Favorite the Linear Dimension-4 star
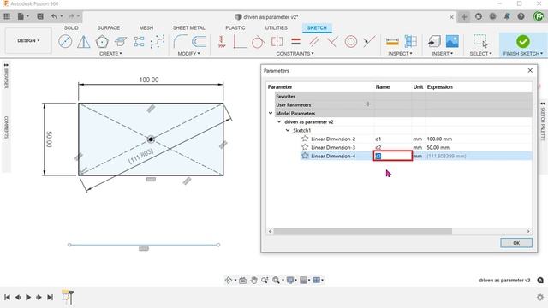 click(x=305, y=156)
